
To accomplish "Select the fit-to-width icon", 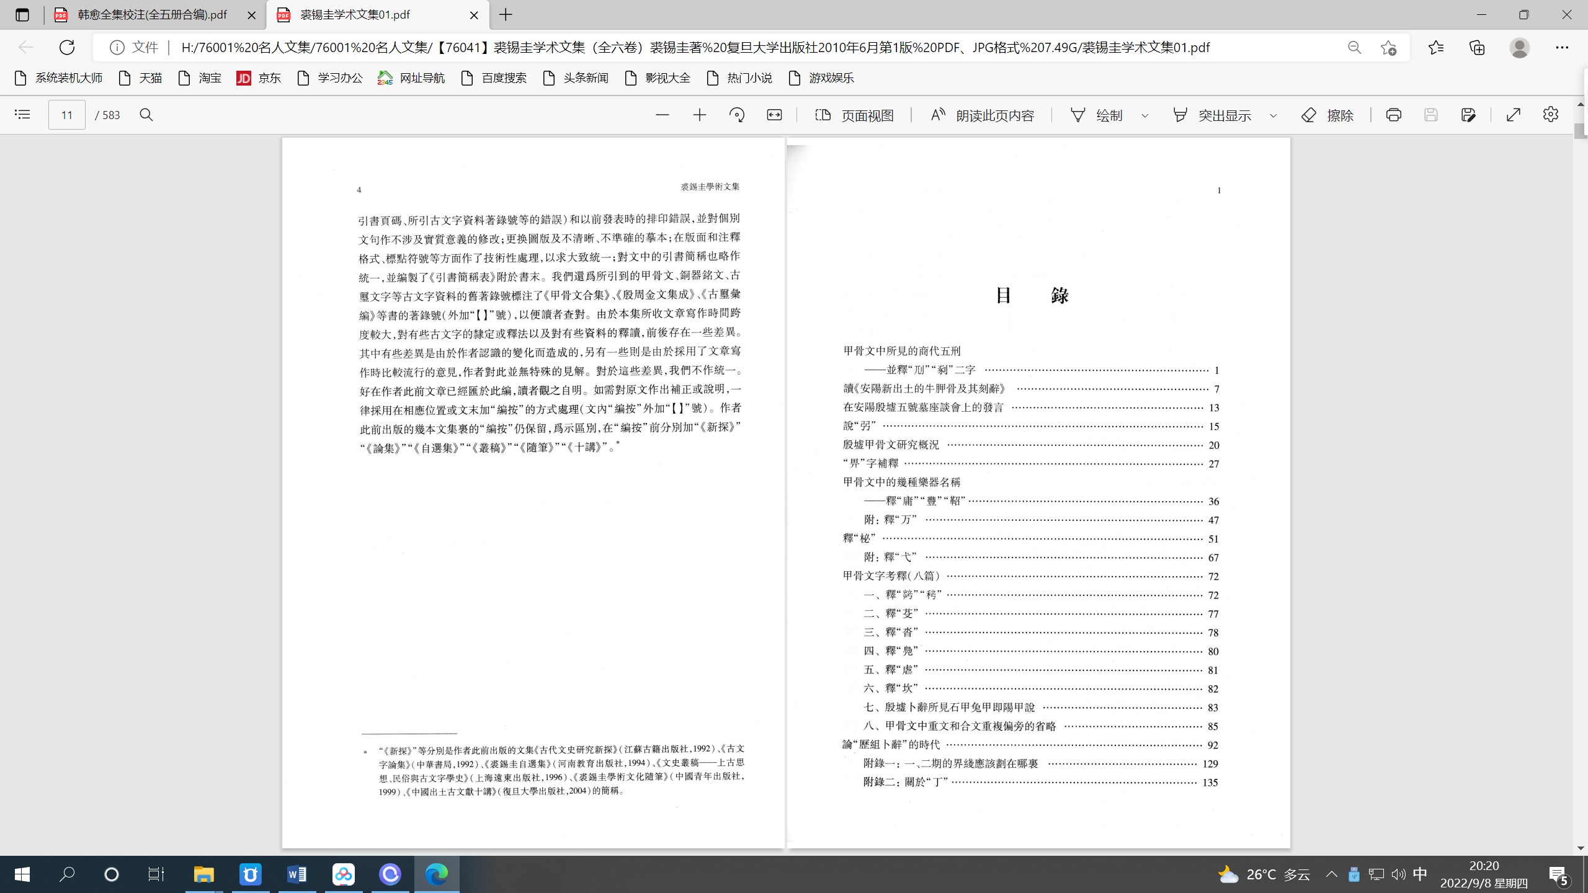I will 775,114.
